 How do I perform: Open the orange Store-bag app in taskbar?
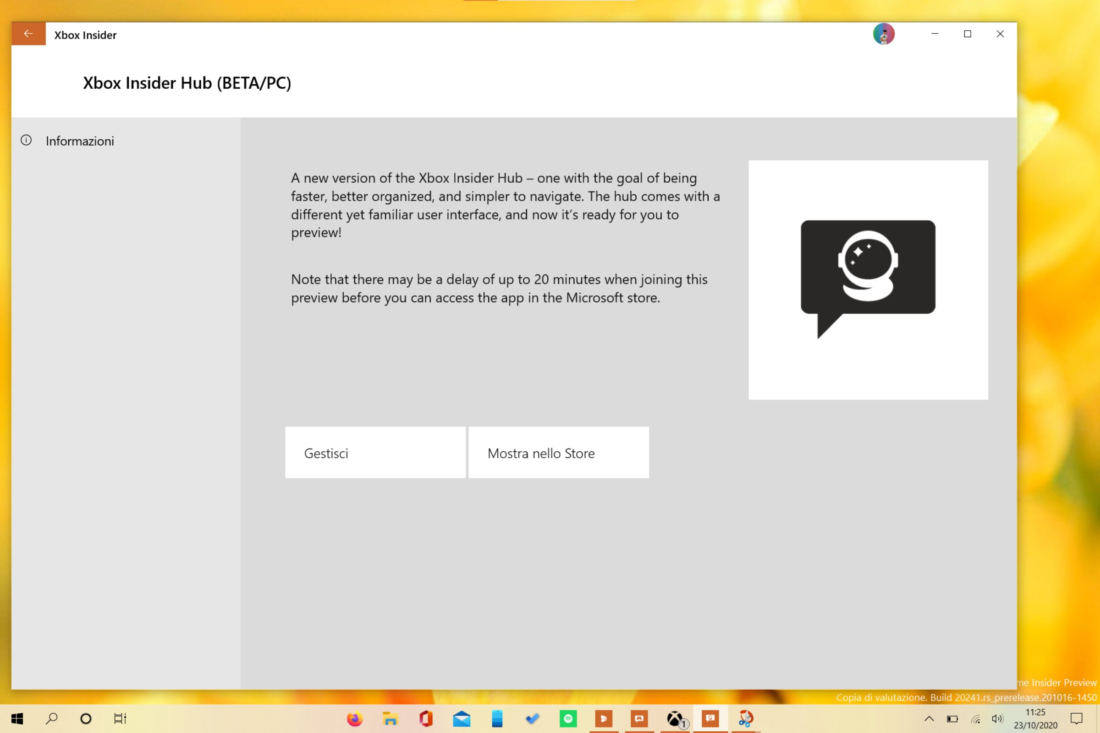pos(604,718)
